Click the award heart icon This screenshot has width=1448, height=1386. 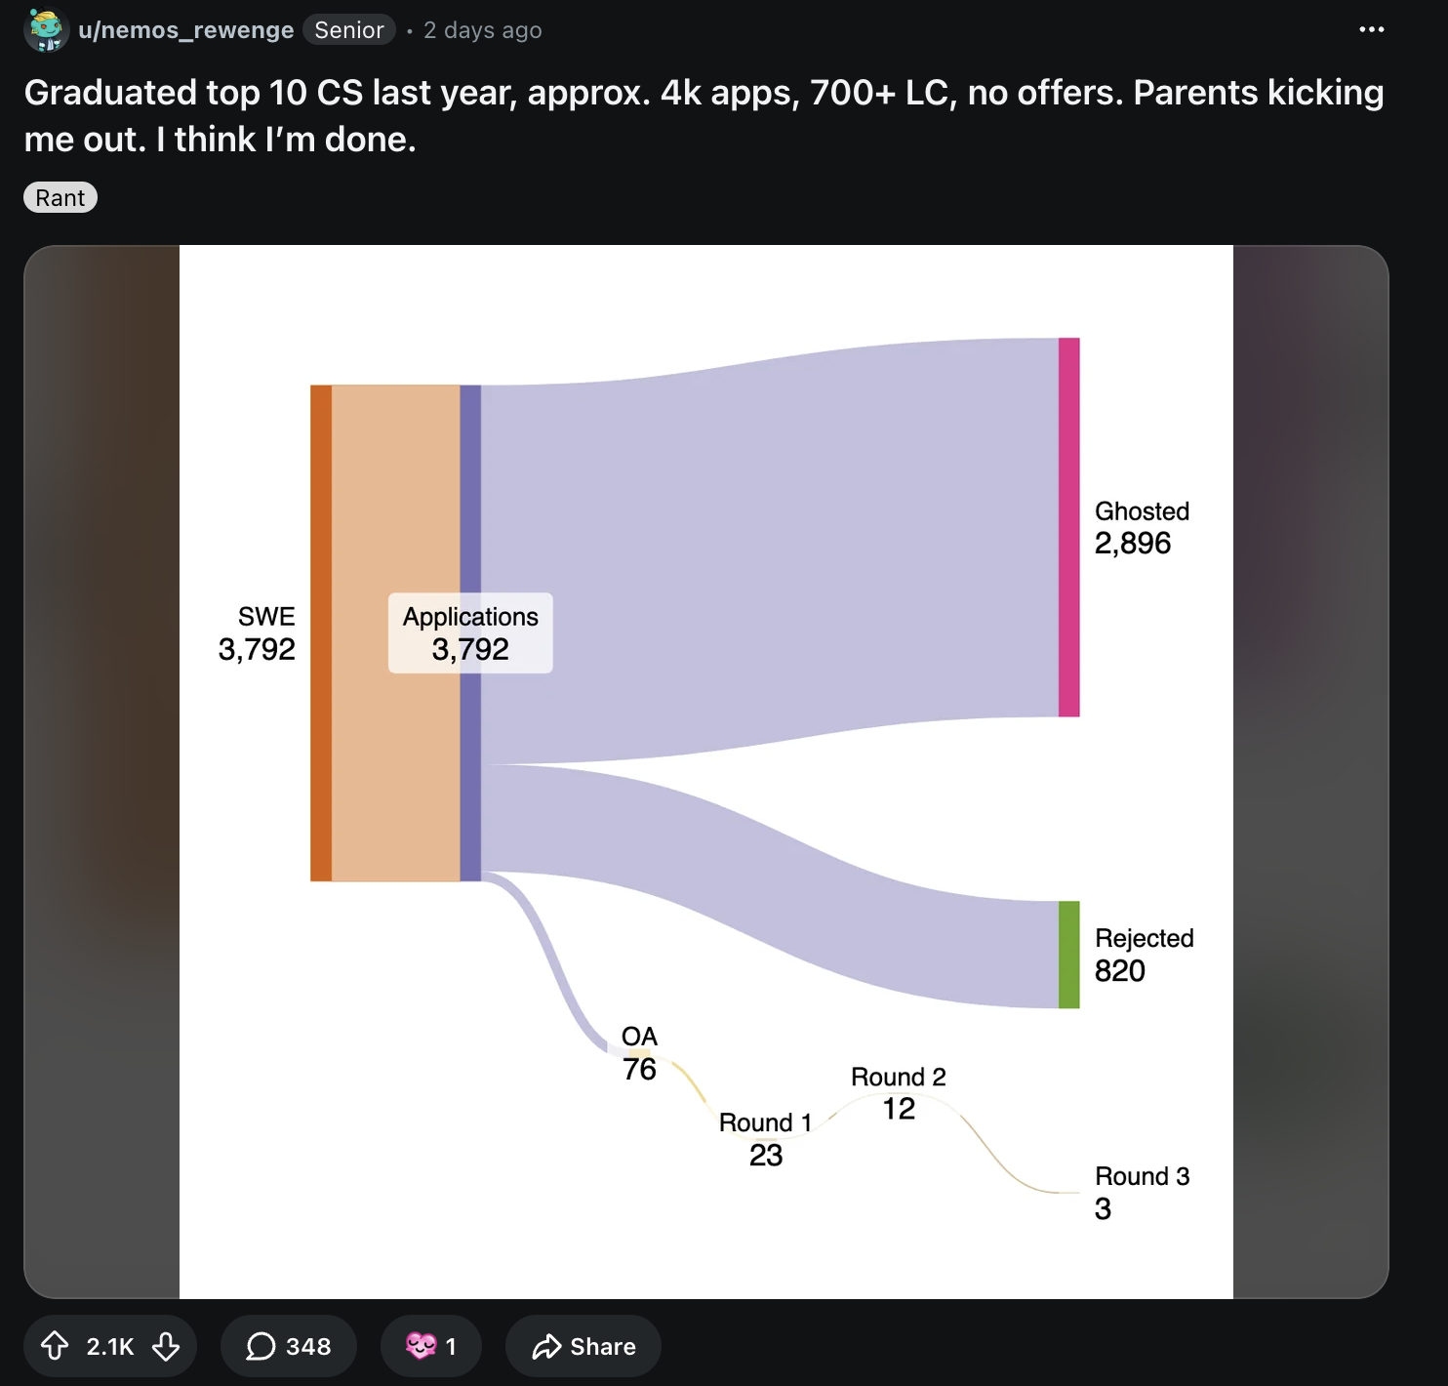tap(421, 1346)
